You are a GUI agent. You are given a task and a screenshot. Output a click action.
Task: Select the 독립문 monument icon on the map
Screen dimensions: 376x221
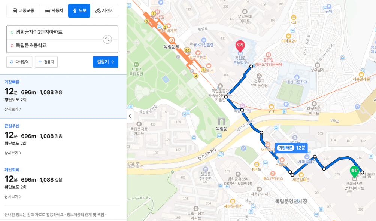221,121
